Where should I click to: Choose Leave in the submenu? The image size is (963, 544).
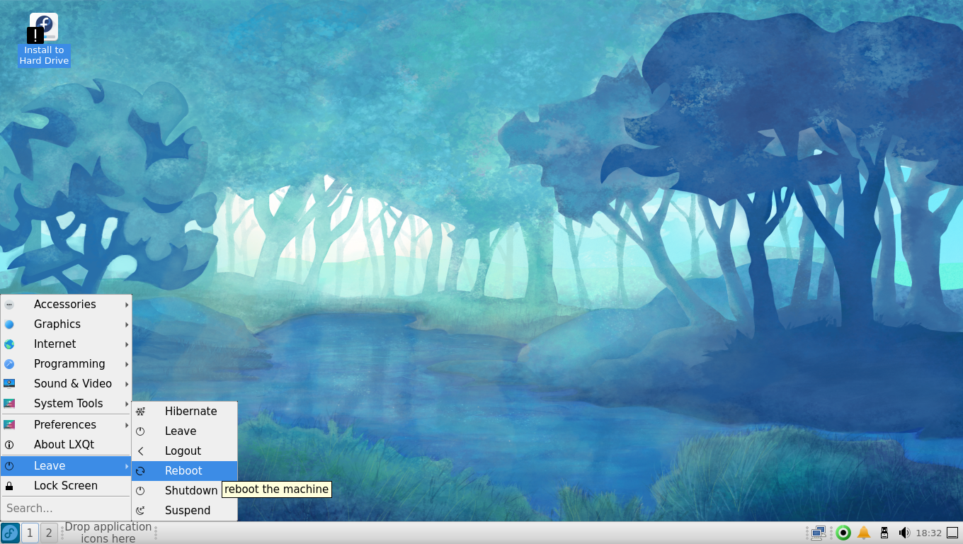point(184,431)
